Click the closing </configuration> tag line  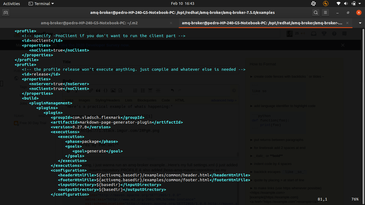point(70,194)
